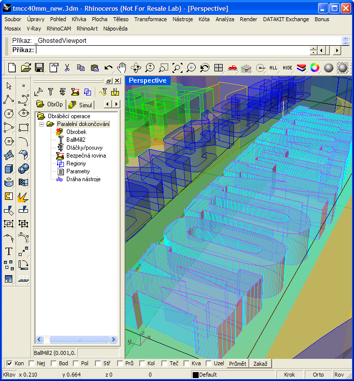Screen dimensions: 354x381
Task: Click the Box solid tool icon
Action: (8, 169)
